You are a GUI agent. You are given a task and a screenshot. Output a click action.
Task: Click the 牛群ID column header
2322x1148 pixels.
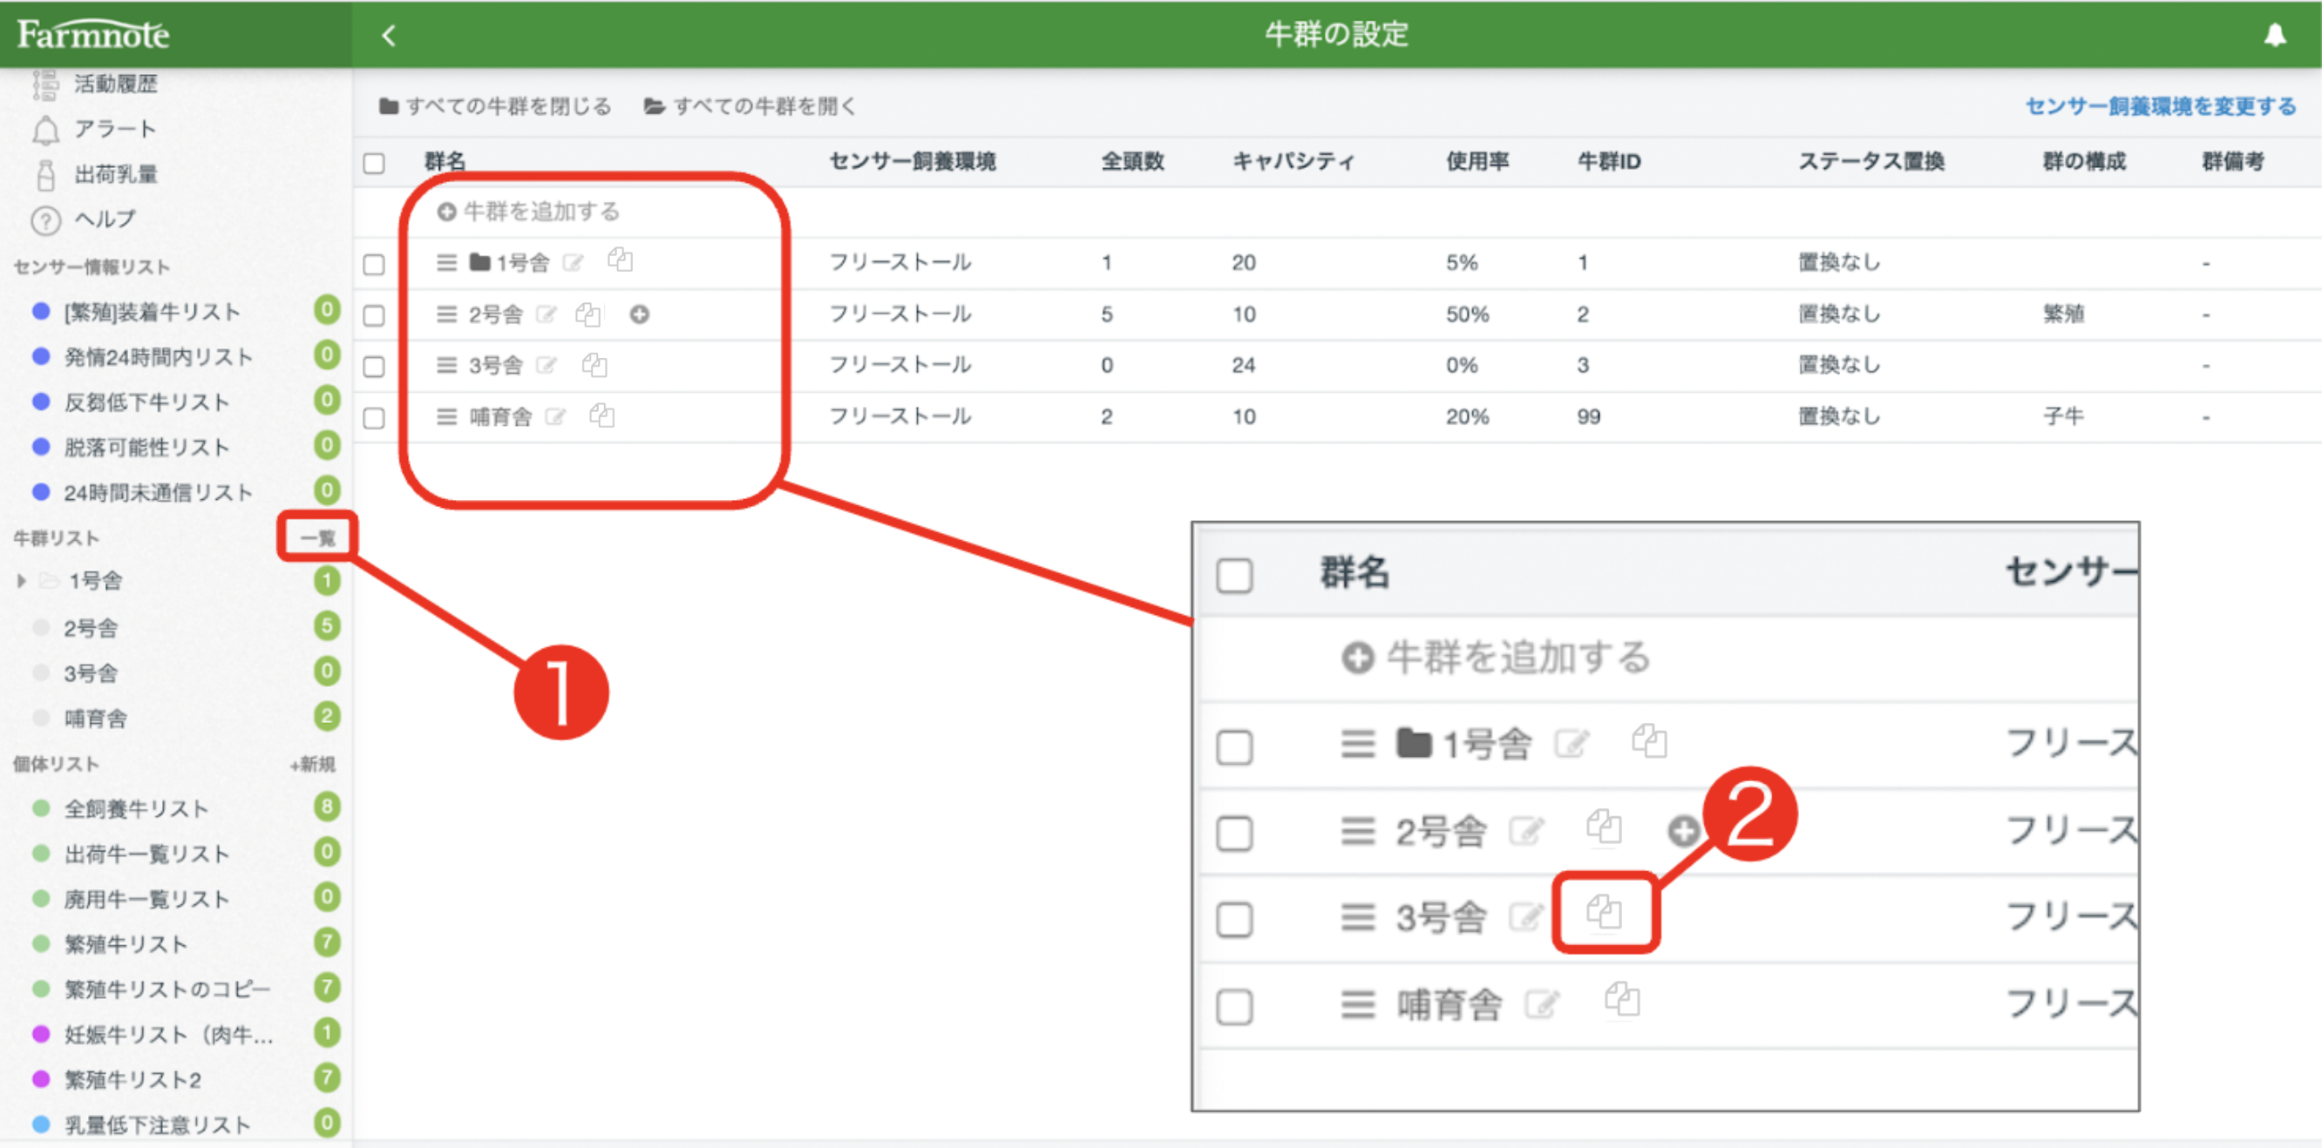(1609, 161)
